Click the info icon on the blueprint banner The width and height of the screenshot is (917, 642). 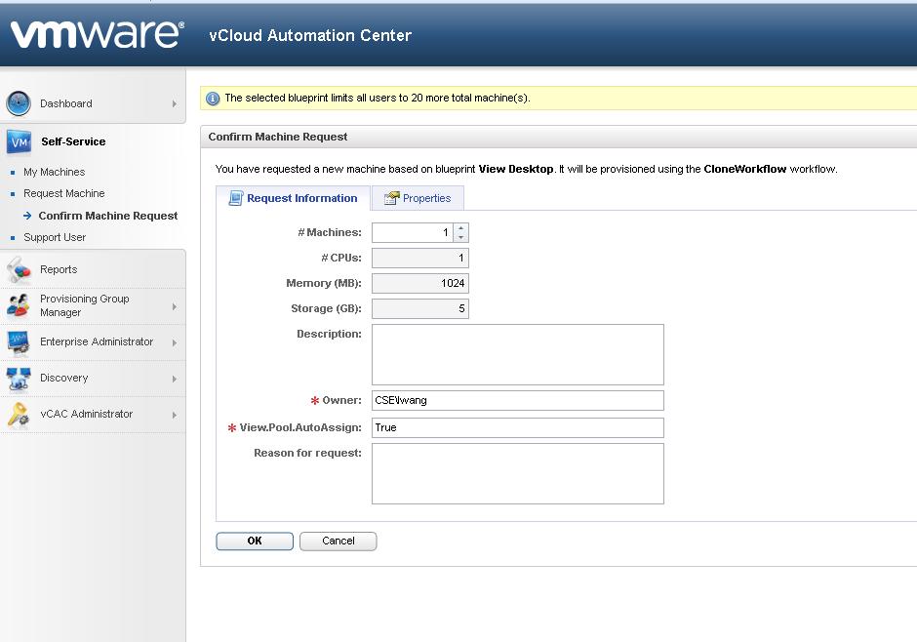tap(215, 98)
